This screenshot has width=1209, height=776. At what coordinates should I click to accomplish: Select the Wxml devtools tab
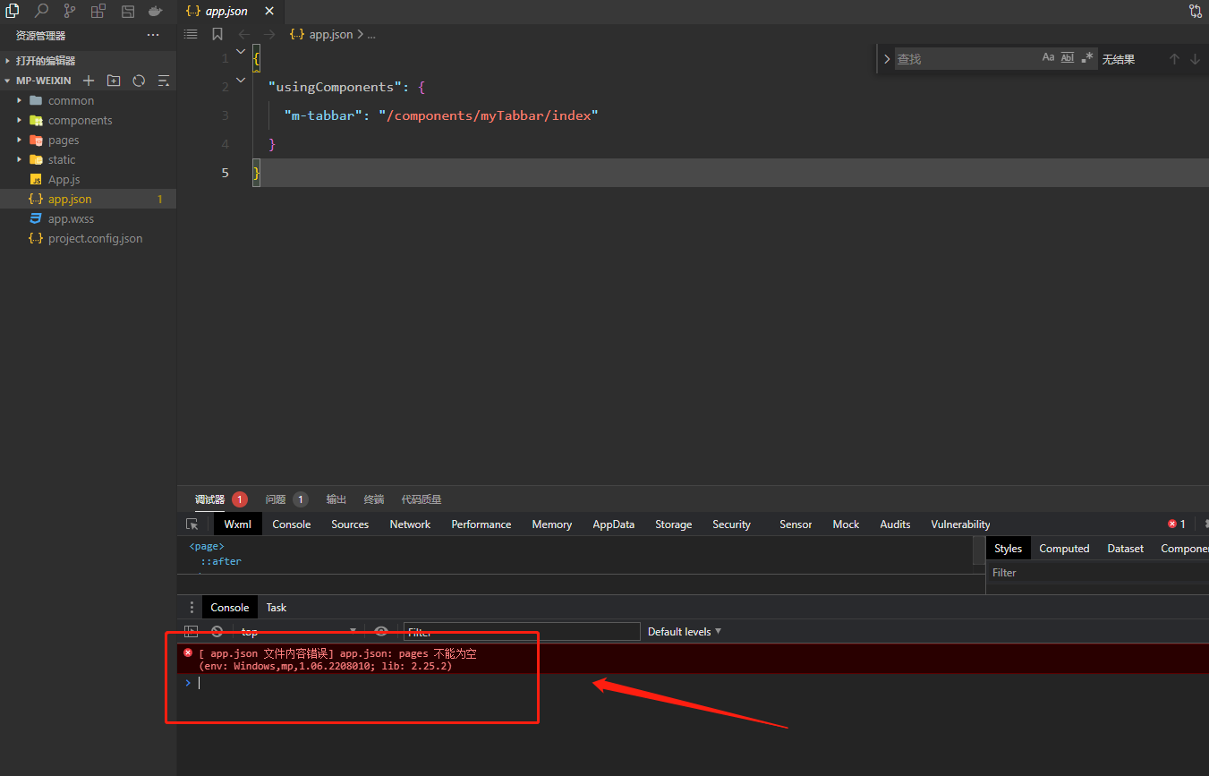pos(237,524)
